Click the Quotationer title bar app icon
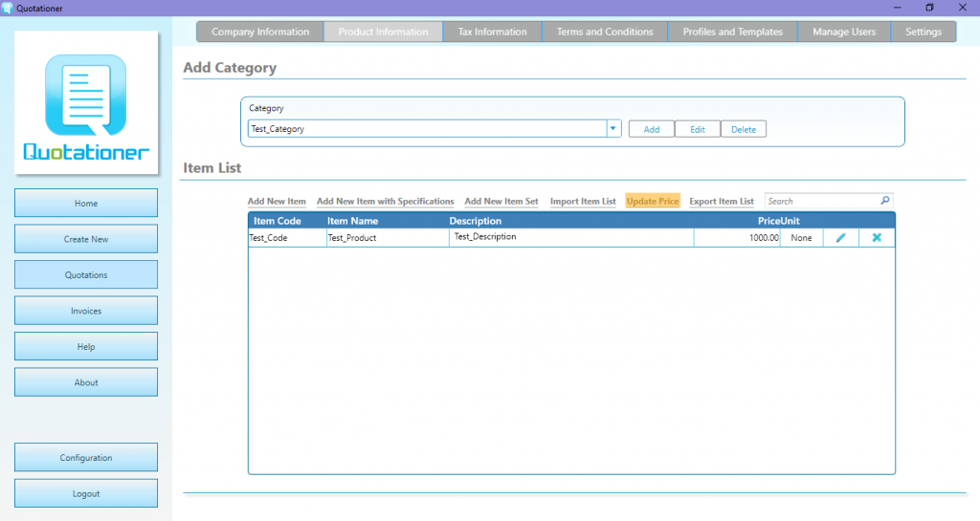Image resolution: width=980 pixels, height=521 pixels. pyautogui.click(x=7, y=8)
